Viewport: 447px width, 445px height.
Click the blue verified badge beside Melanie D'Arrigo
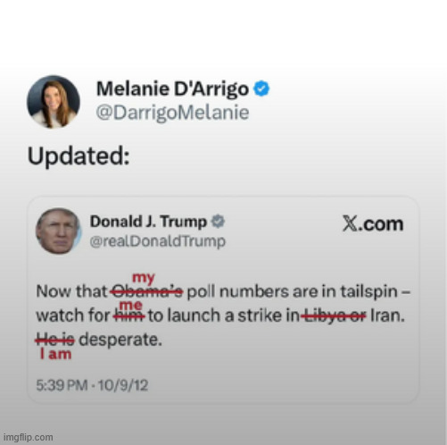pyautogui.click(x=261, y=88)
